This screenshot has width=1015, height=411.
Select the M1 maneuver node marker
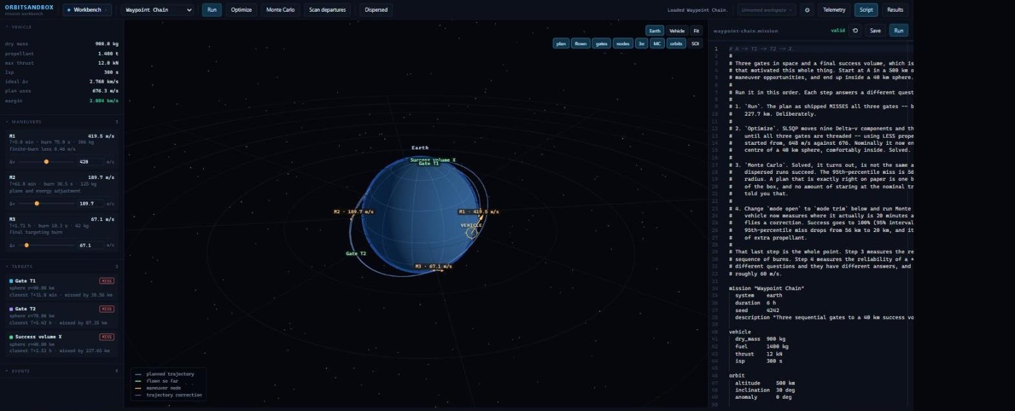pyautogui.click(x=479, y=211)
